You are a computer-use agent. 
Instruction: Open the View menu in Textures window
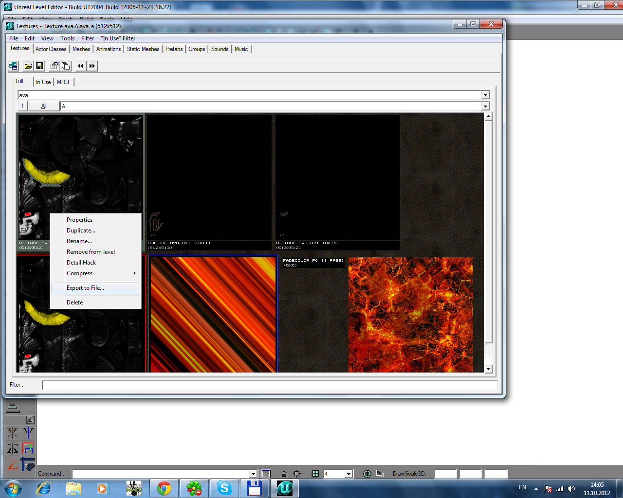pyautogui.click(x=48, y=38)
